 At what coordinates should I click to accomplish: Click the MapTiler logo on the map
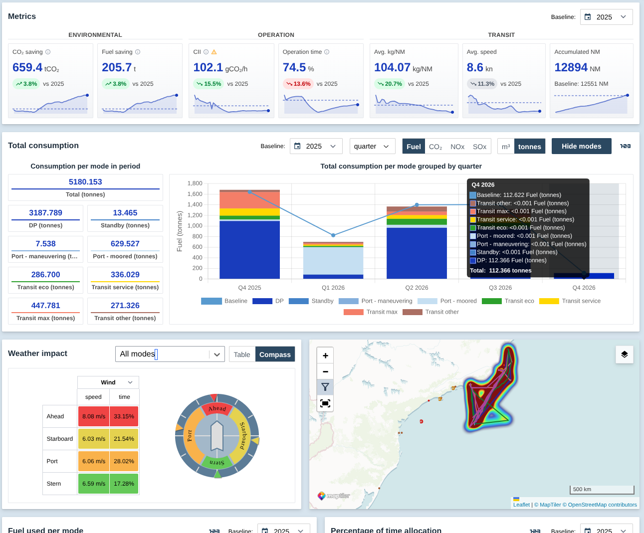coord(334,496)
